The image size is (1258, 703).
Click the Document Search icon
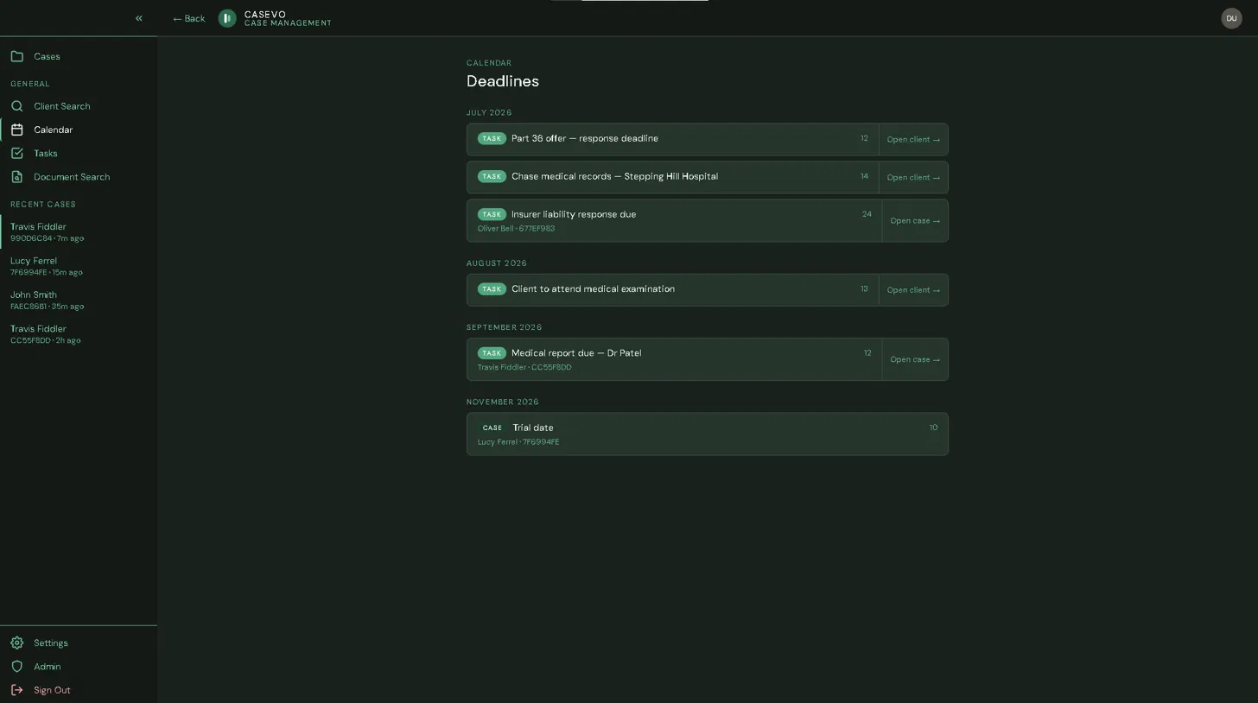point(16,177)
